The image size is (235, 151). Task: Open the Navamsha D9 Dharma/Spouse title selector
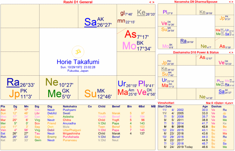(196, 2)
